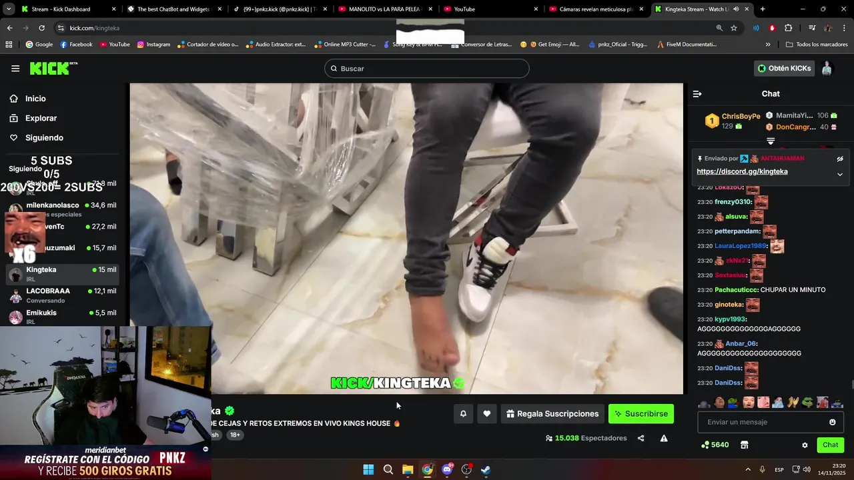Select milenkanolasco channel in followed list
This screenshot has height=480, width=854.
(63, 209)
